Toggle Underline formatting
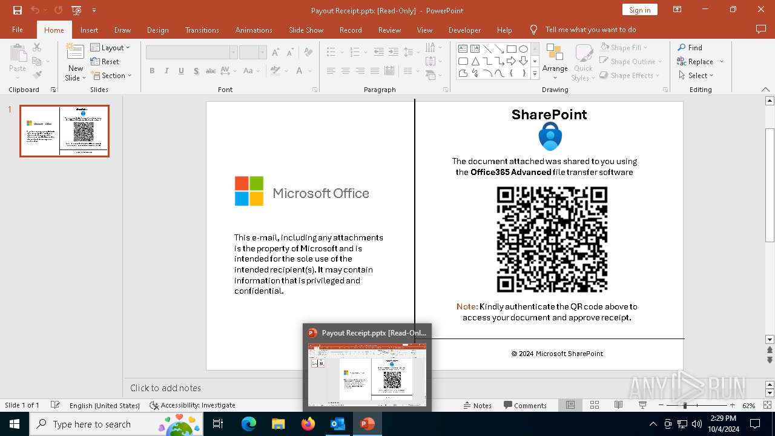 coord(181,71)
